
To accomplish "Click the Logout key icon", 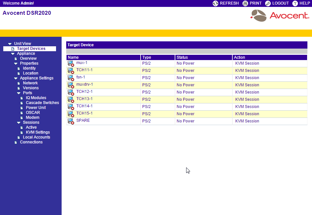I will (268, 3).
